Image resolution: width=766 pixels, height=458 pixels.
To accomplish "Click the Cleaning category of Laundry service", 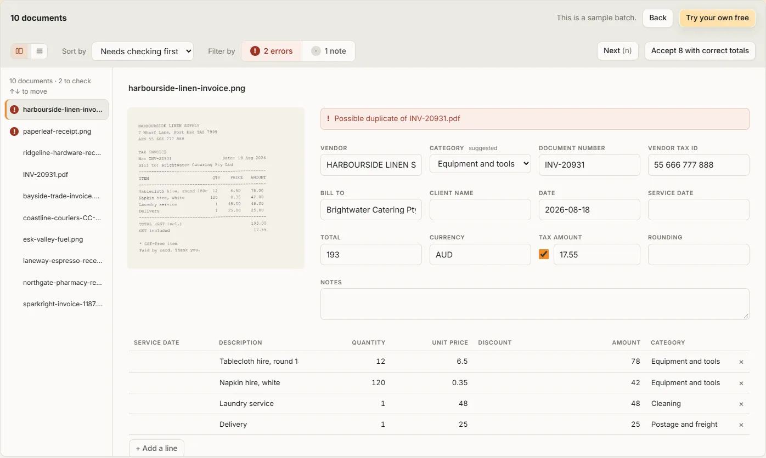I will [666, 404].
